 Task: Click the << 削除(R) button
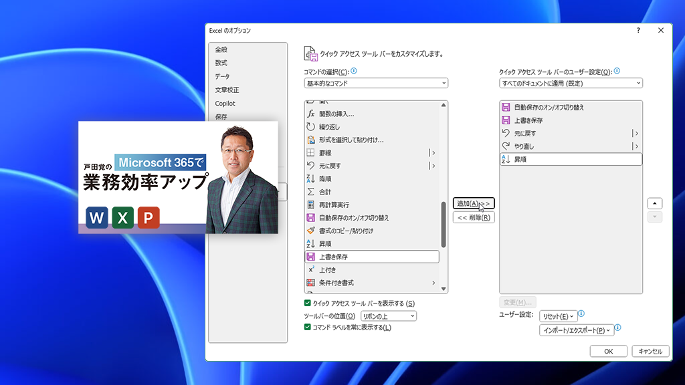(x=474, y=217)
